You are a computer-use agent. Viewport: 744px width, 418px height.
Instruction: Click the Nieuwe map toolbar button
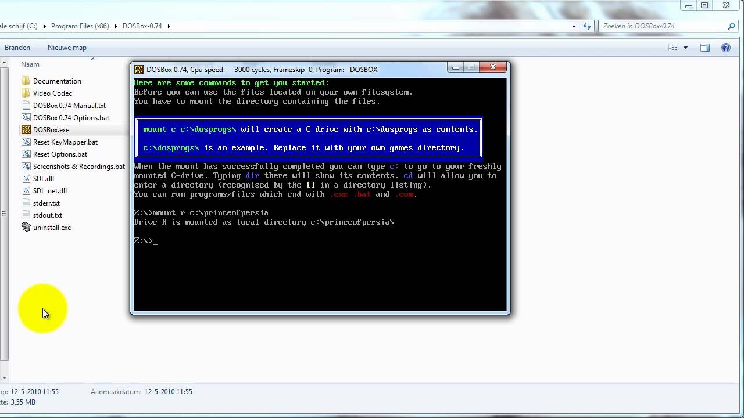point(67,48)
